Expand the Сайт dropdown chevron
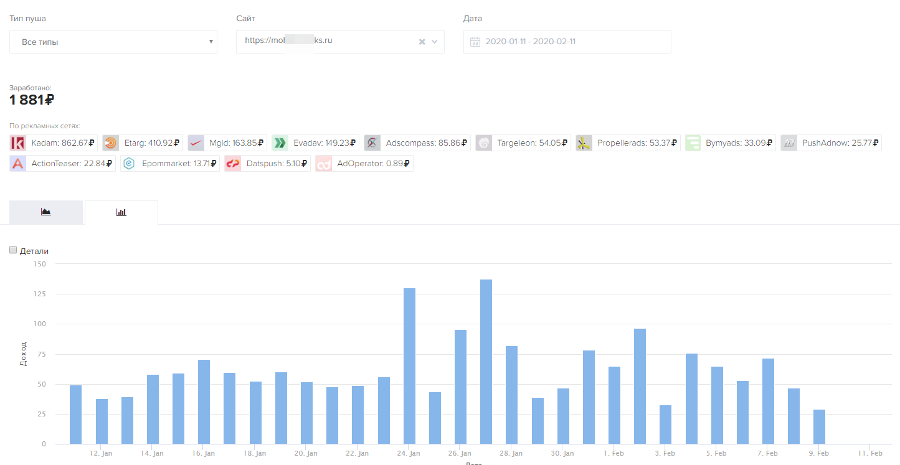Image resolution: width=900 pixels, height=465 pixels. [x=435, y=42]
